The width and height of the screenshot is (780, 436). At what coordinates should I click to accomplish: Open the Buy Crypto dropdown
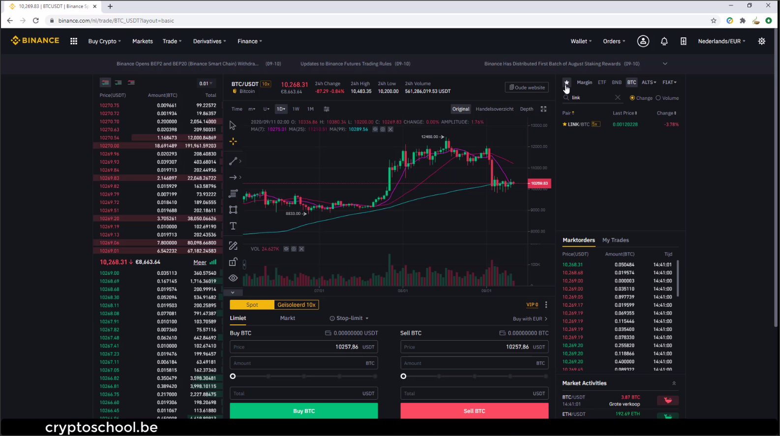click(104, 41)
